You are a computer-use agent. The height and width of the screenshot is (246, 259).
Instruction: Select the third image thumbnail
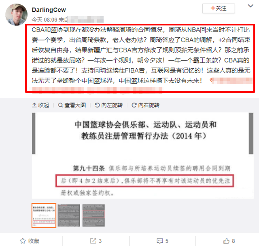point(93,215)
